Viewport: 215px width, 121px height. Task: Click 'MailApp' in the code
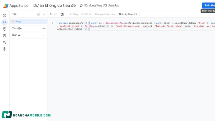tap(89, 26)
